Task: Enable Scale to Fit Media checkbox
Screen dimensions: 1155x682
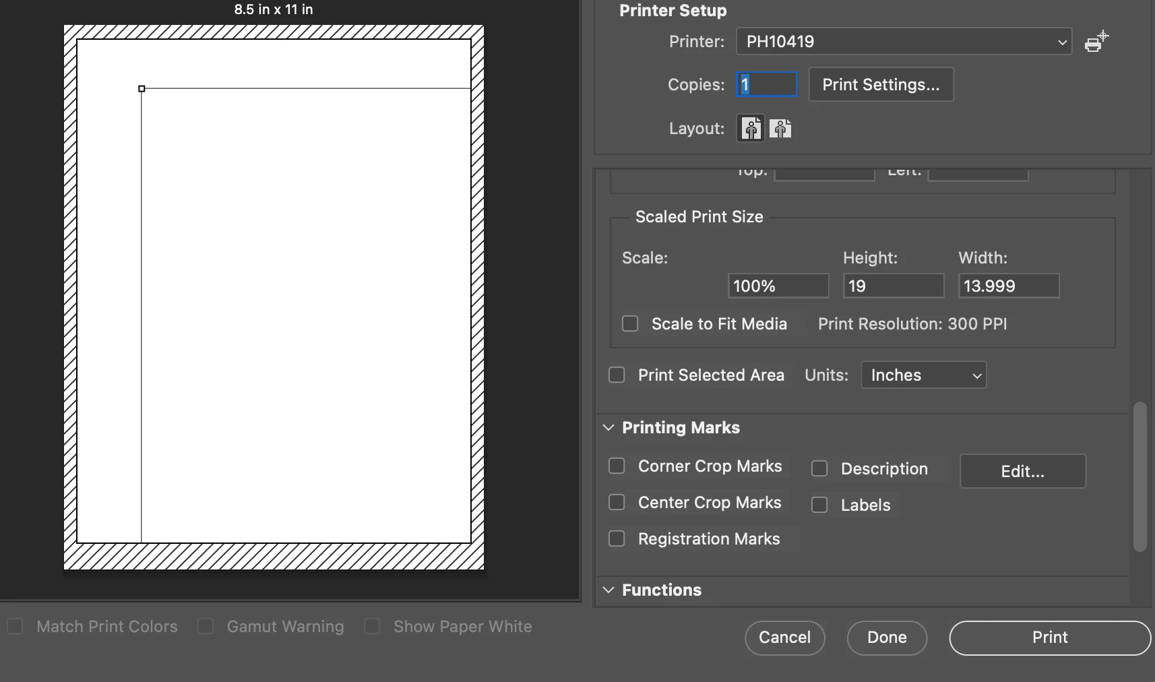Action: (x=630, y=324)
